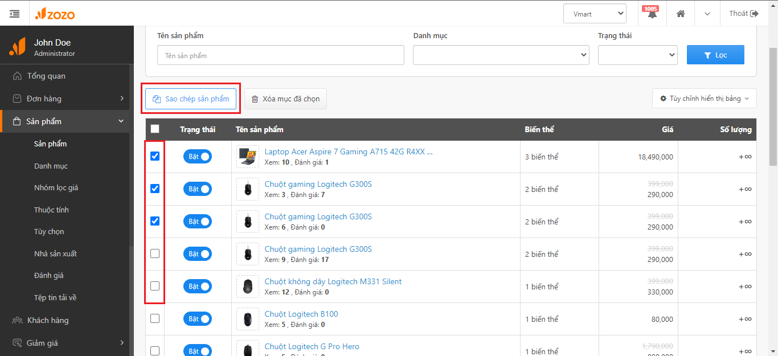Click Sao chép sản phẩm button

point(191,99)
